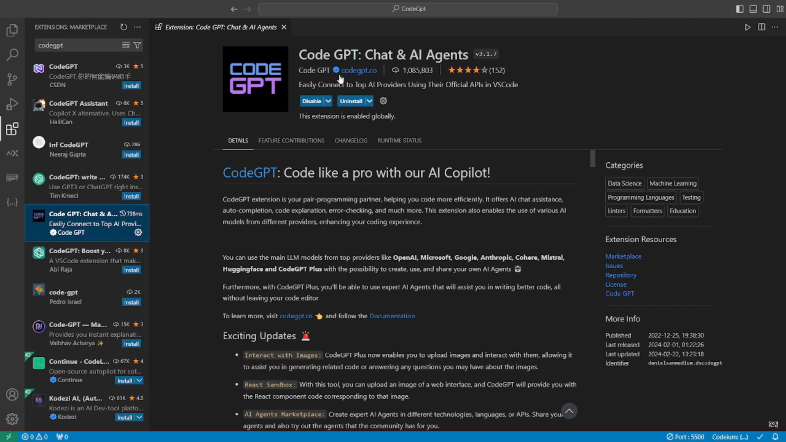The image size is (786, 442).
Task: Expand the Uninstall button dropdown arrow
Action: [369, 101]
